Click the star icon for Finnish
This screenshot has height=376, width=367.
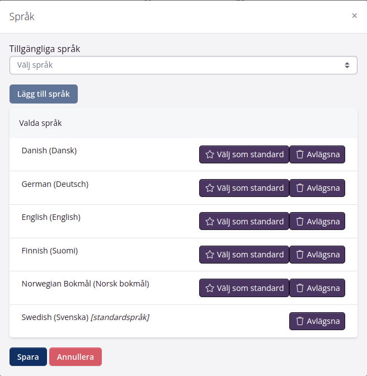pos(210,255)
